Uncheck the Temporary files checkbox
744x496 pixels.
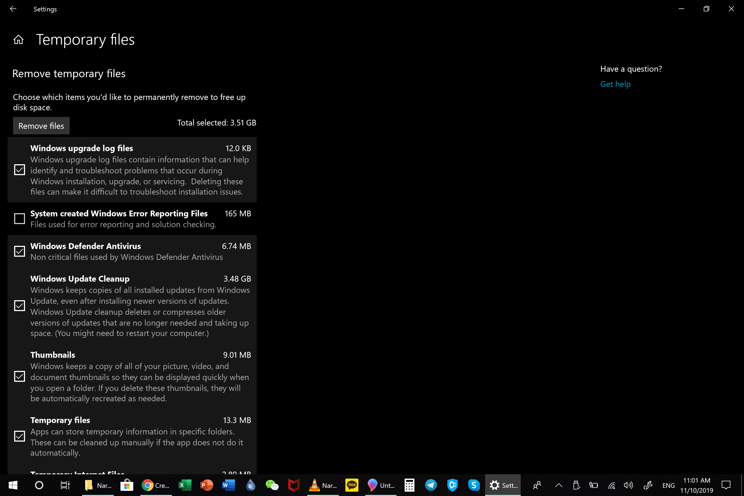pyautogui.click(x=20, y=436)
